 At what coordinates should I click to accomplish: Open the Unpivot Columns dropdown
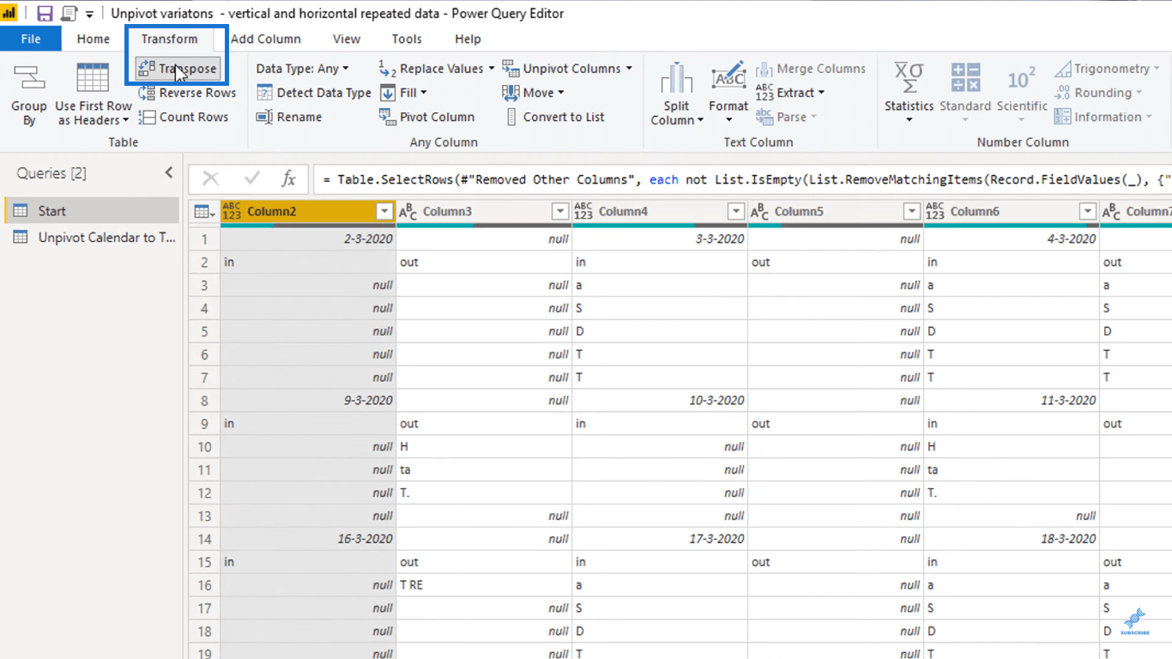coord(567,69)
